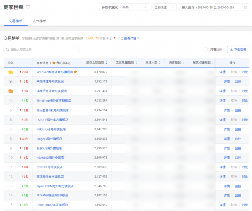Click 监控 for the Biogeek store row
Image resolution: width=252 pixels, height=211 pixels.
pos(238,139)
